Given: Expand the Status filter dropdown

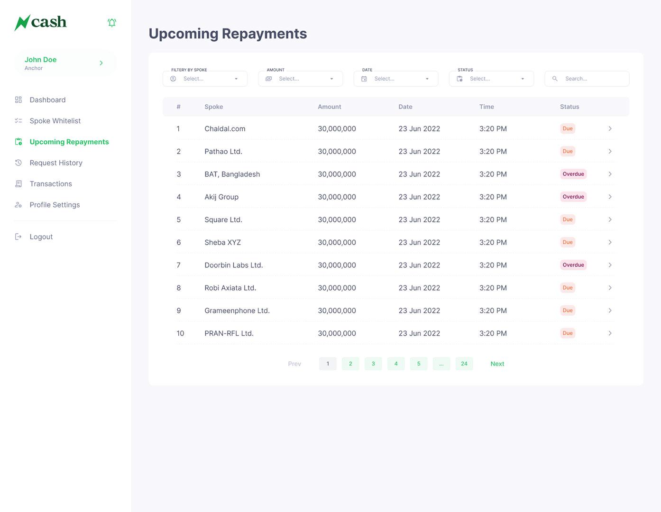Looking at the screenshot, I should click(491, 79).
